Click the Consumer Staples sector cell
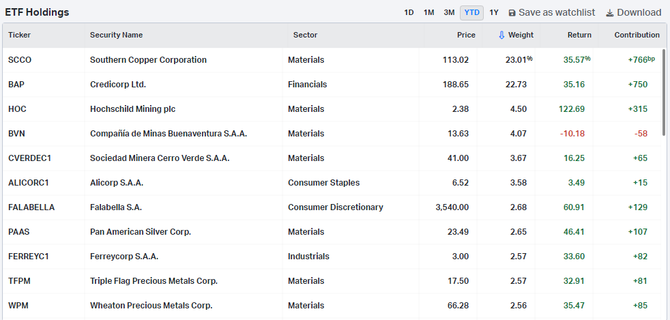Image resolution: width=670 pixels, height=320 pixels. (x=324, y=183)
